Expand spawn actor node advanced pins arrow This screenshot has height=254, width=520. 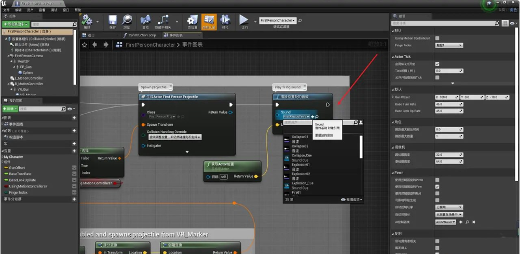[187, 152]
